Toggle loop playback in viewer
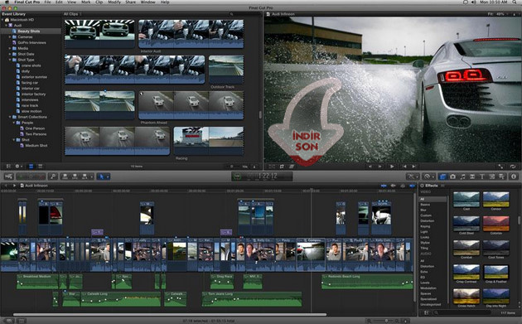The width and height of the screenshot is (522, 324). (513, 167)
